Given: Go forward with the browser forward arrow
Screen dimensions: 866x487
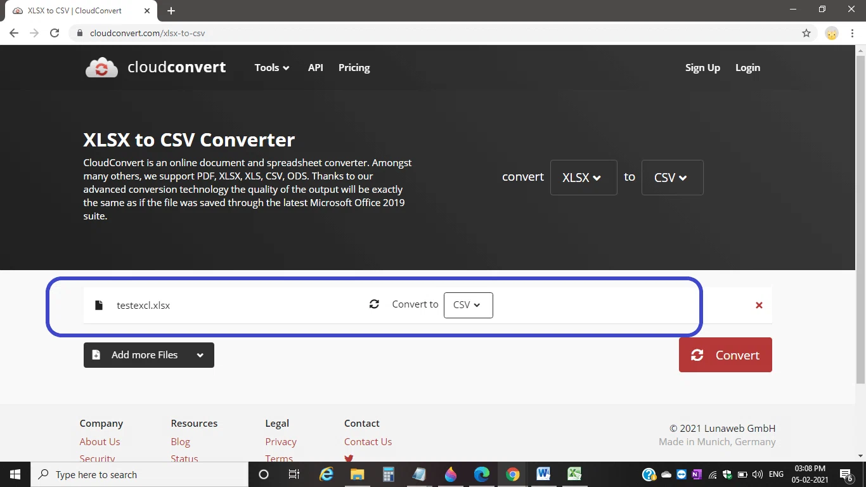Looking at the screenshot, I should (34, 33).
